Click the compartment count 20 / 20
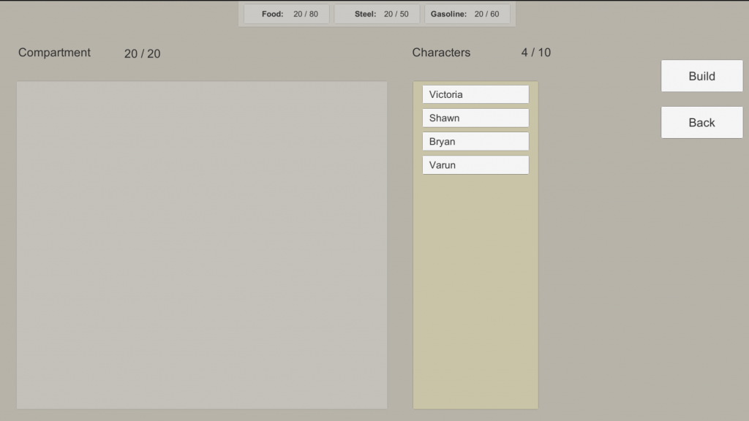 pyautogui.click(x=143, y=53)
